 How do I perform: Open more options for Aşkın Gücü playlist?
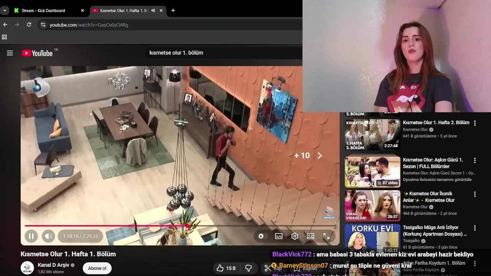point(475,160)
